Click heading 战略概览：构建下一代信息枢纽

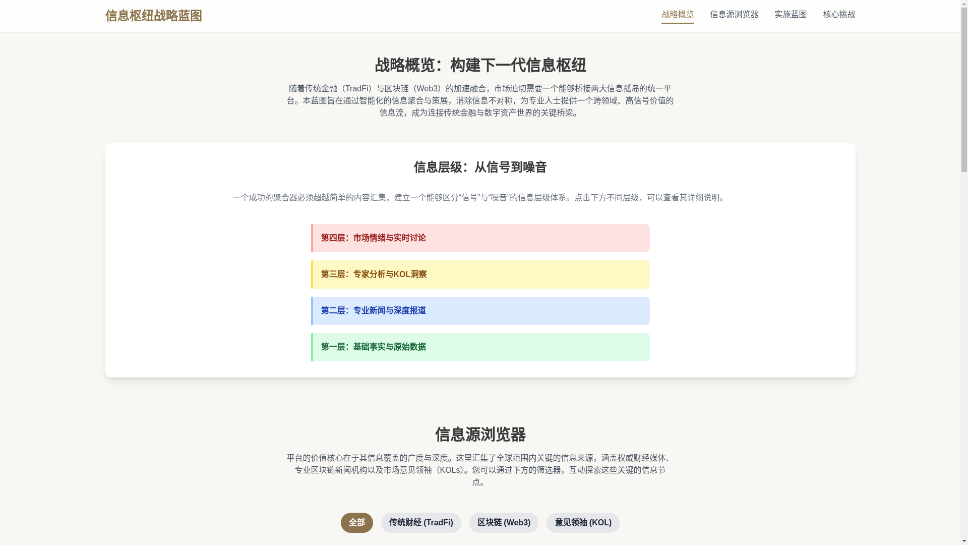click(x=480, y=65)
